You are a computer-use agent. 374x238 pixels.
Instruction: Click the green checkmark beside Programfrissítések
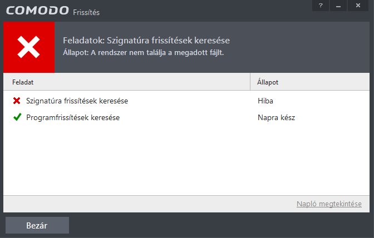17,117
